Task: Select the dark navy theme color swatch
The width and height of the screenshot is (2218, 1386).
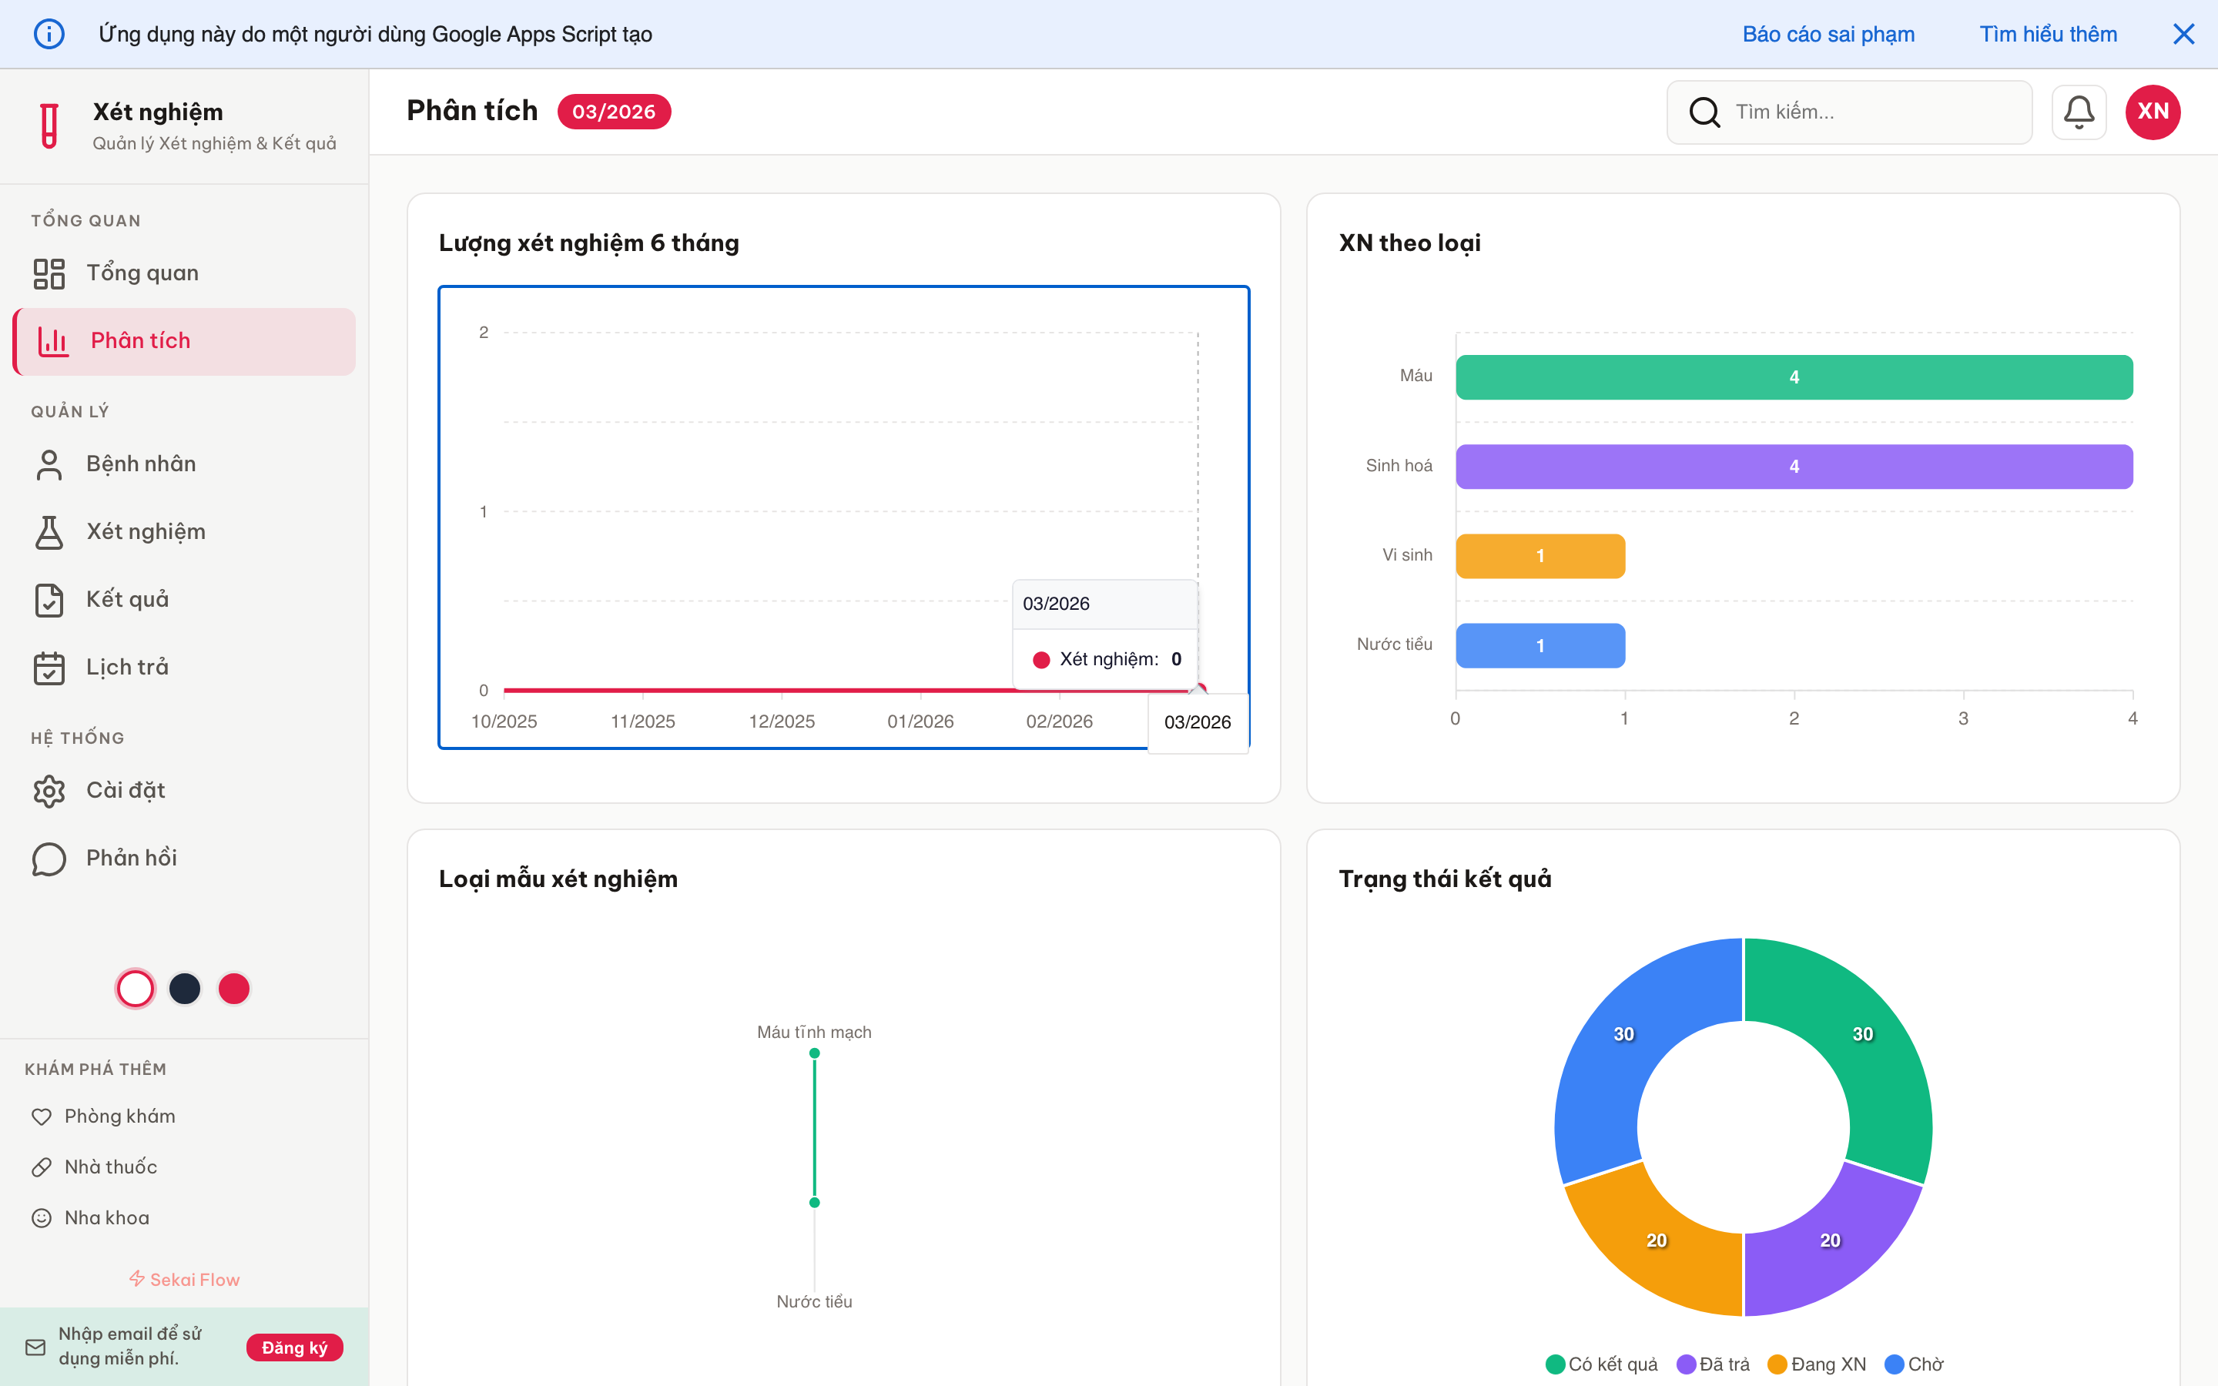Action: pyautogui.click(x=184, y=988)
